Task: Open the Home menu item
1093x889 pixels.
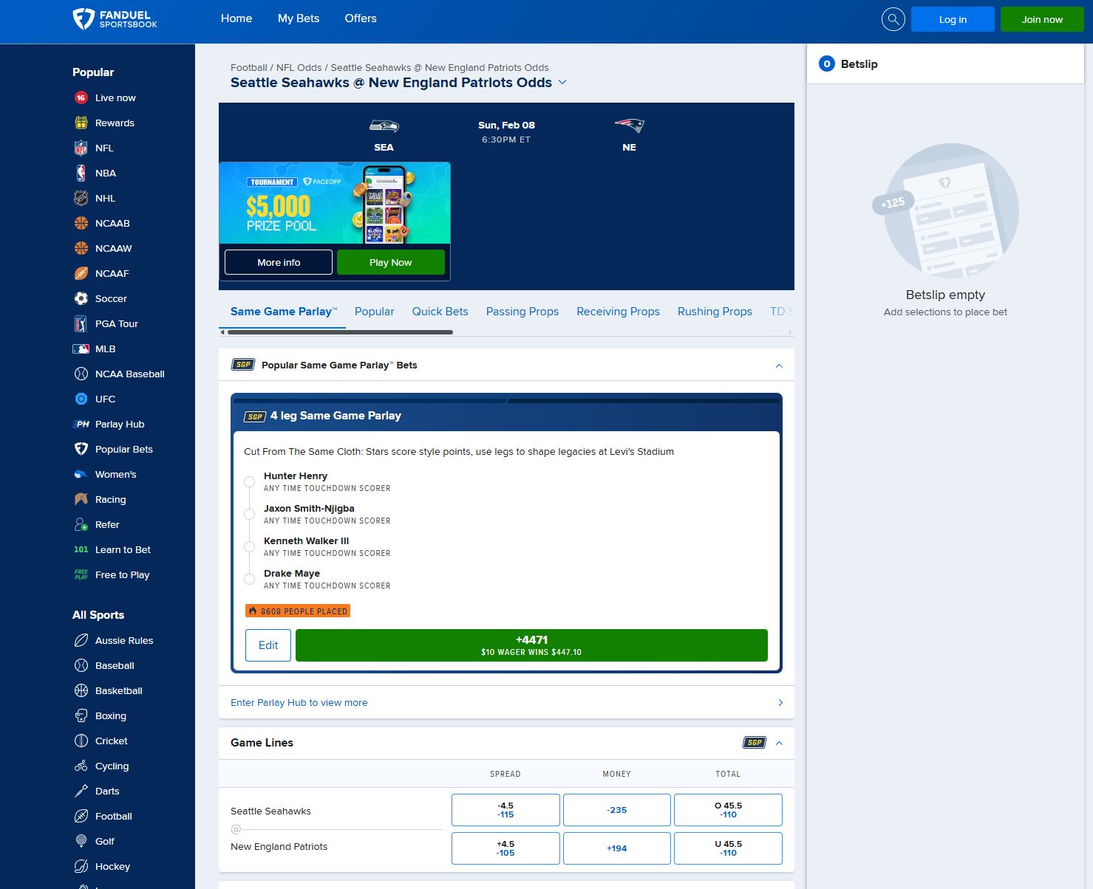Action: 236,18
